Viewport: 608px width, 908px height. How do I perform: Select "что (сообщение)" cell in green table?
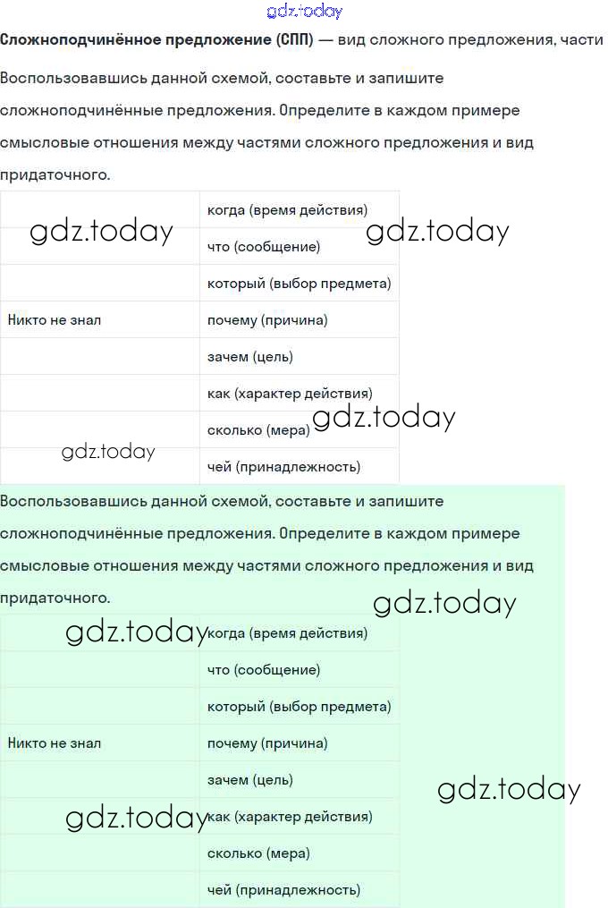click(263, 670)
